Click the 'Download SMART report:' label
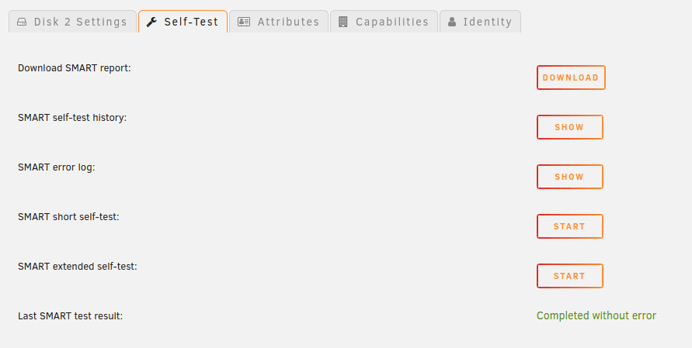Screen dimensions: 692x348 coord(75,68)
